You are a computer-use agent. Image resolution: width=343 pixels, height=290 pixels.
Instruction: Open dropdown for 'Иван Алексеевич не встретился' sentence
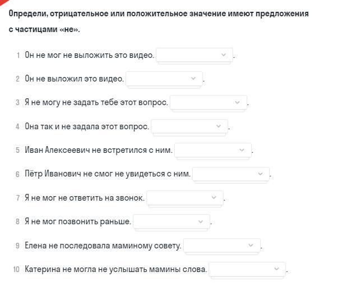point(212,150)
